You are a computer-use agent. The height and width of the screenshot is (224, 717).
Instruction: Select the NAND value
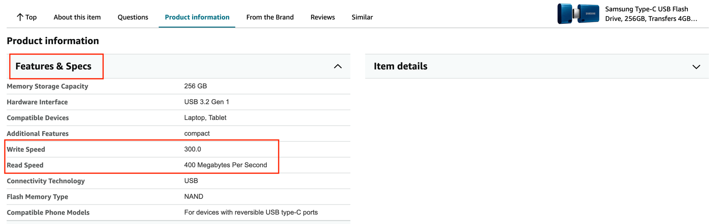(193, 196)
